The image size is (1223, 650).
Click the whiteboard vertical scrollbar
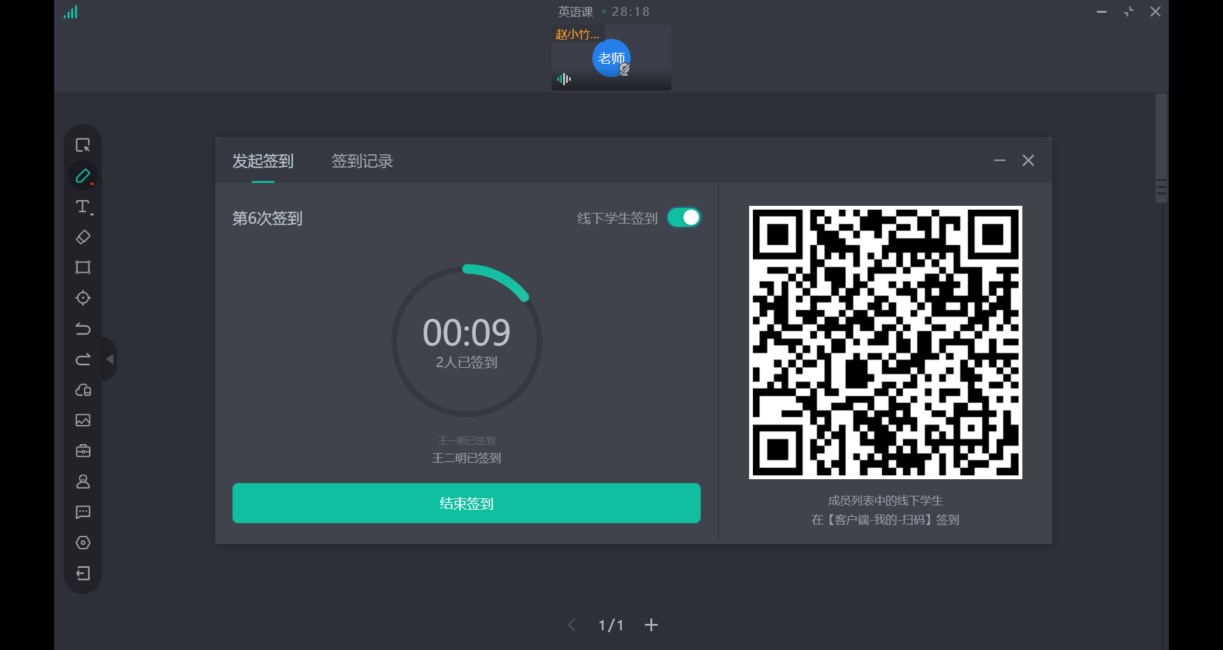1161,148
